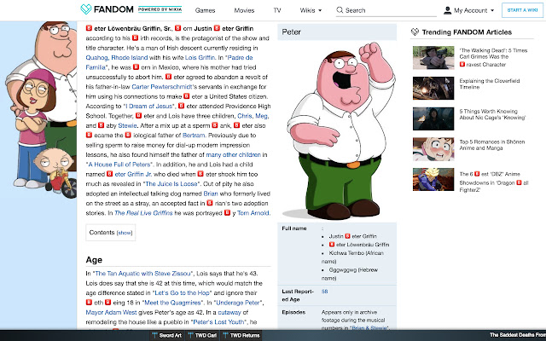Open DBZ Anime Showdowns FighterZ article

(494, 182)
